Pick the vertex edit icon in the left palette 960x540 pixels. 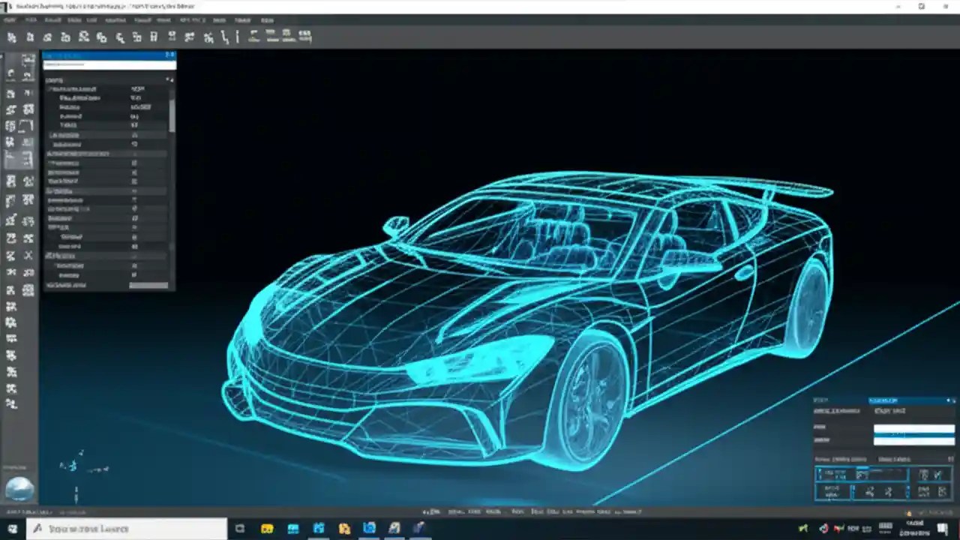11,219
